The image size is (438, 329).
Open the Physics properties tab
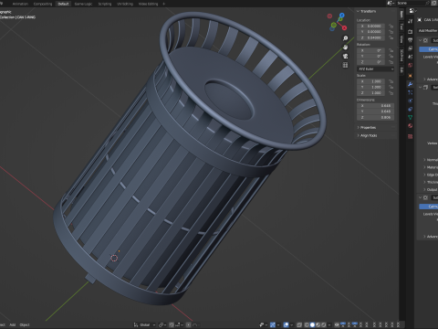coord(410,101)
